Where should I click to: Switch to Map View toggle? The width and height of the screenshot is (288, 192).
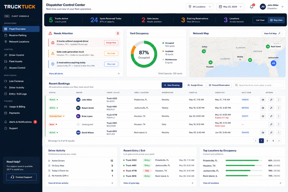click(x=276, y=20)
